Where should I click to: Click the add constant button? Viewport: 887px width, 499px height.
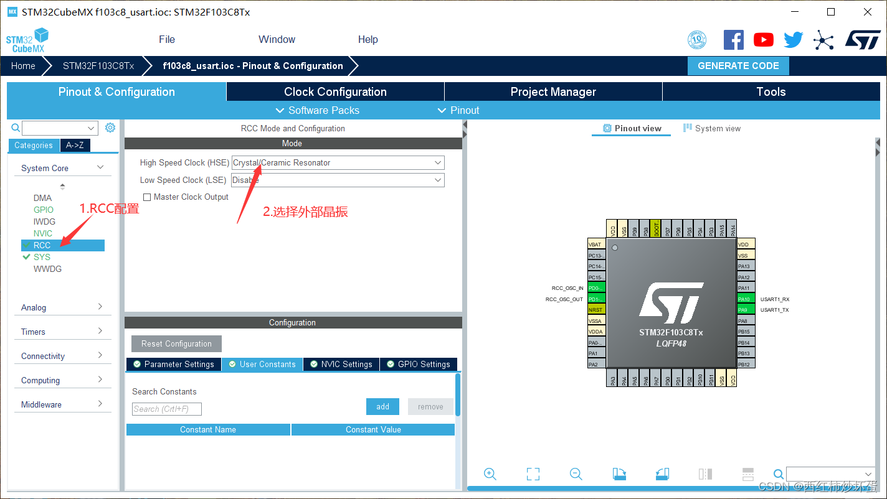click(383, 407)
